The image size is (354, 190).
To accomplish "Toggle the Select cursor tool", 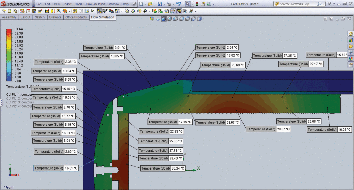I will click(x=187, y=4).
